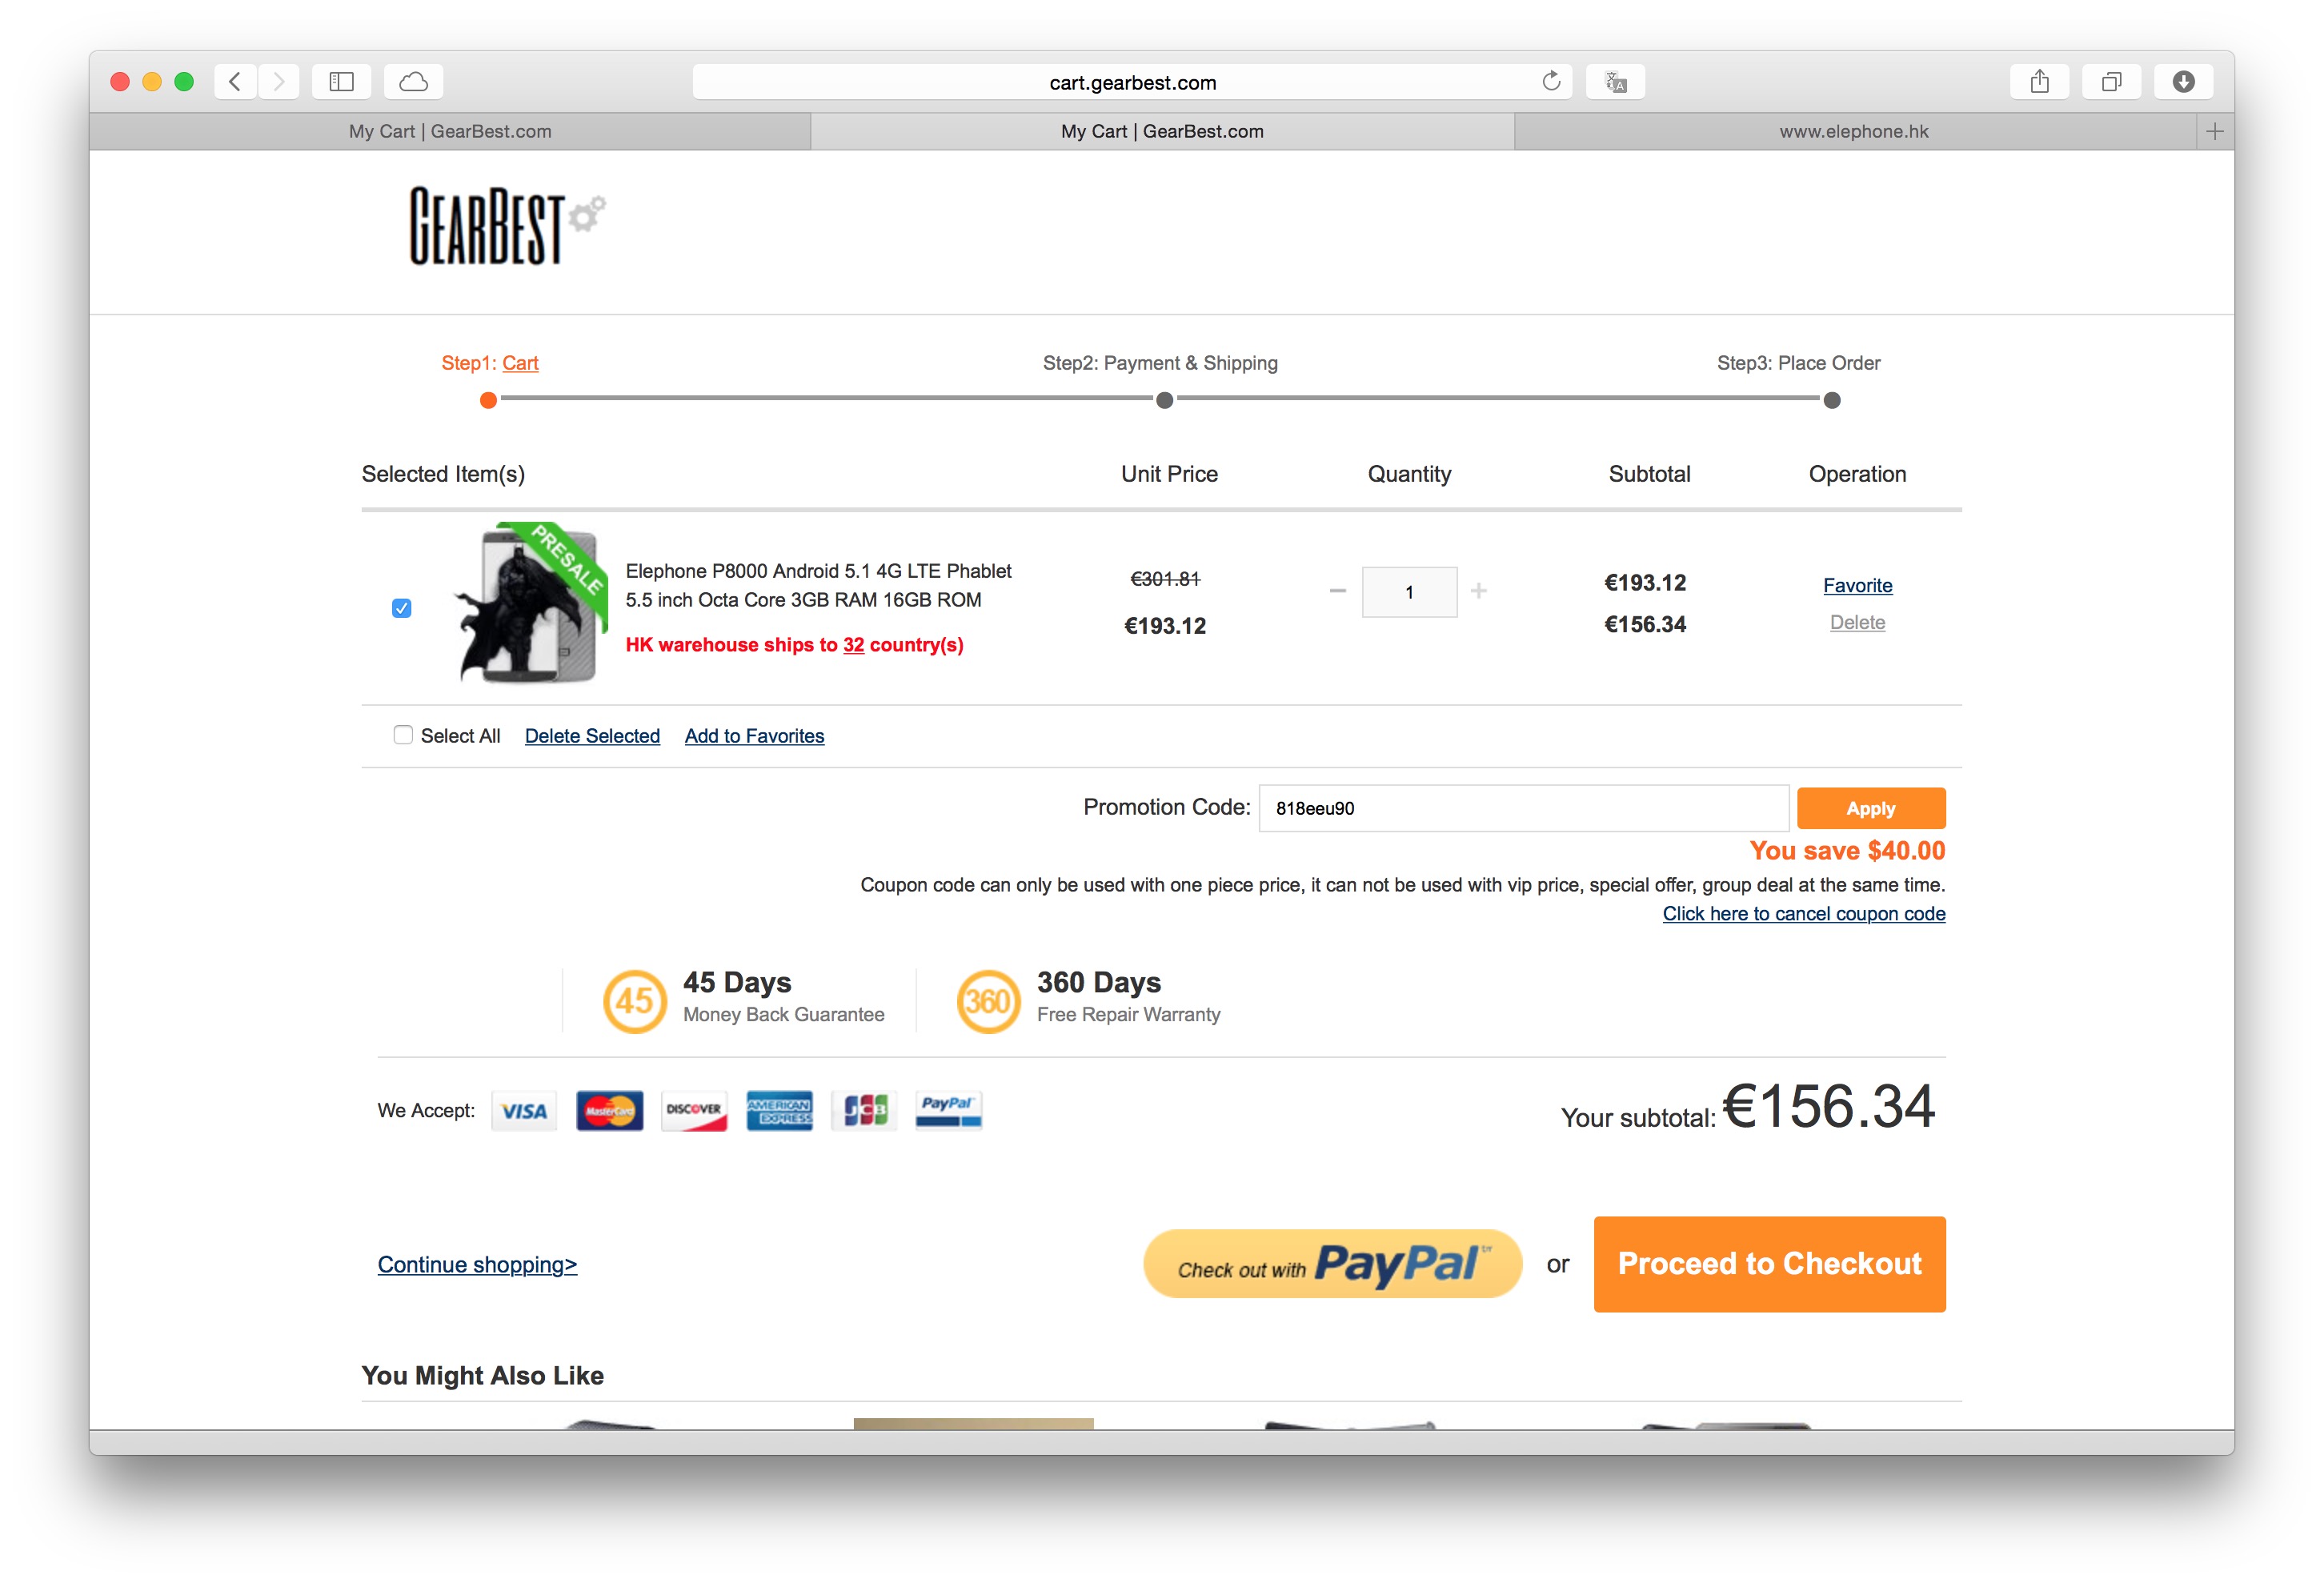The width and height of the screenshot is (2324, 1583).
Task: Increase quantity with plus stepper
Action: (x=1479, y=591)
